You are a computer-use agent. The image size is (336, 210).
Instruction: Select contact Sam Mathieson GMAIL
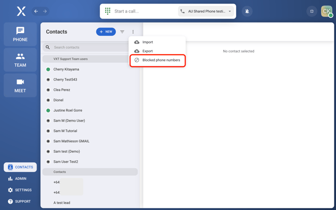point(90,141)
